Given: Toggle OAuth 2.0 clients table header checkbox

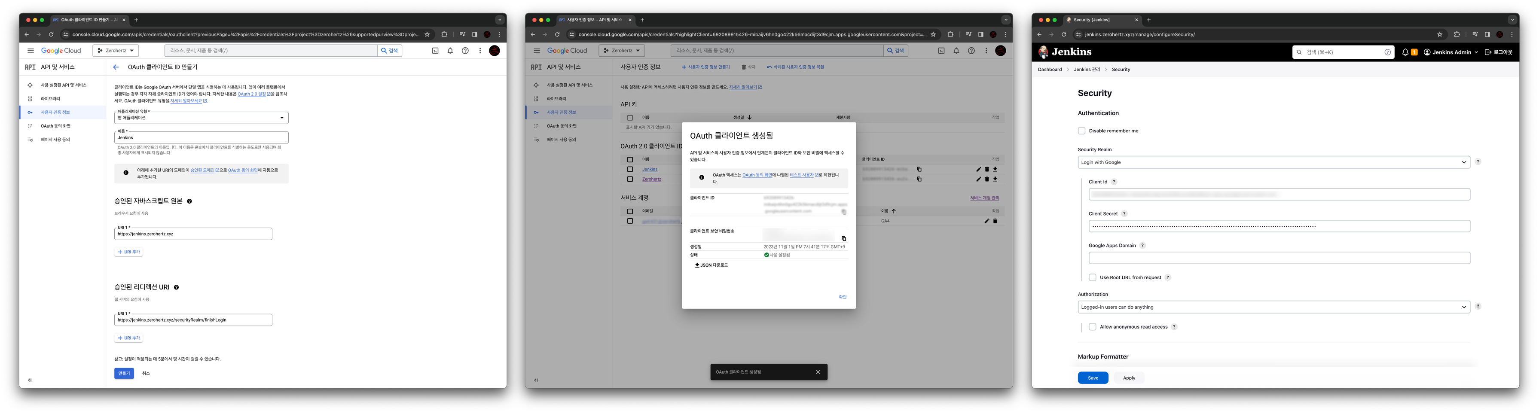Looking at the screenshot, I should click(x=630, y=159).
